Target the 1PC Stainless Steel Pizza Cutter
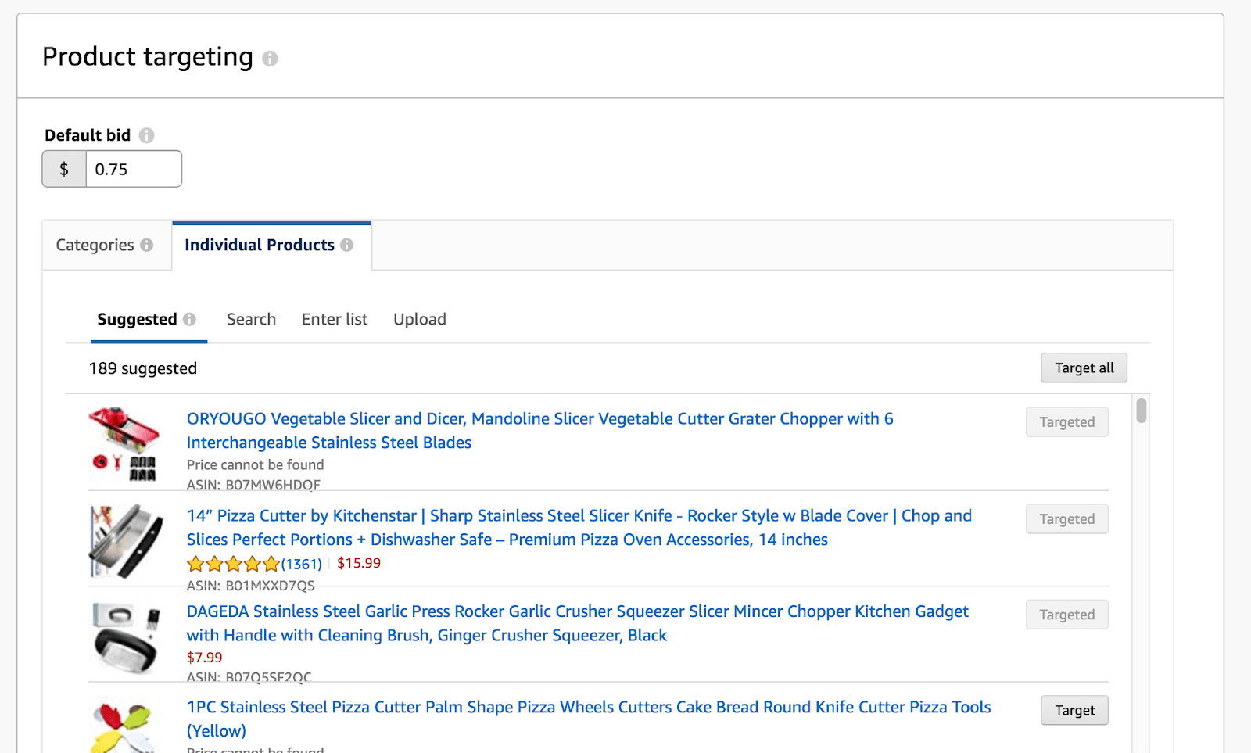The image size is (1251, 753). coord(1074,710)
